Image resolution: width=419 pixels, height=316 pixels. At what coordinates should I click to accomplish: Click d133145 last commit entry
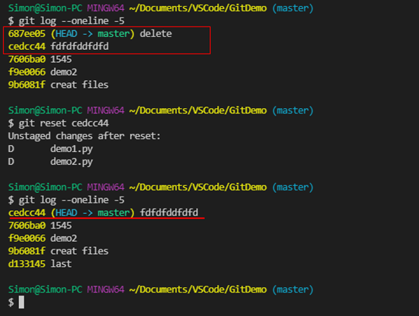pos(40,264)
